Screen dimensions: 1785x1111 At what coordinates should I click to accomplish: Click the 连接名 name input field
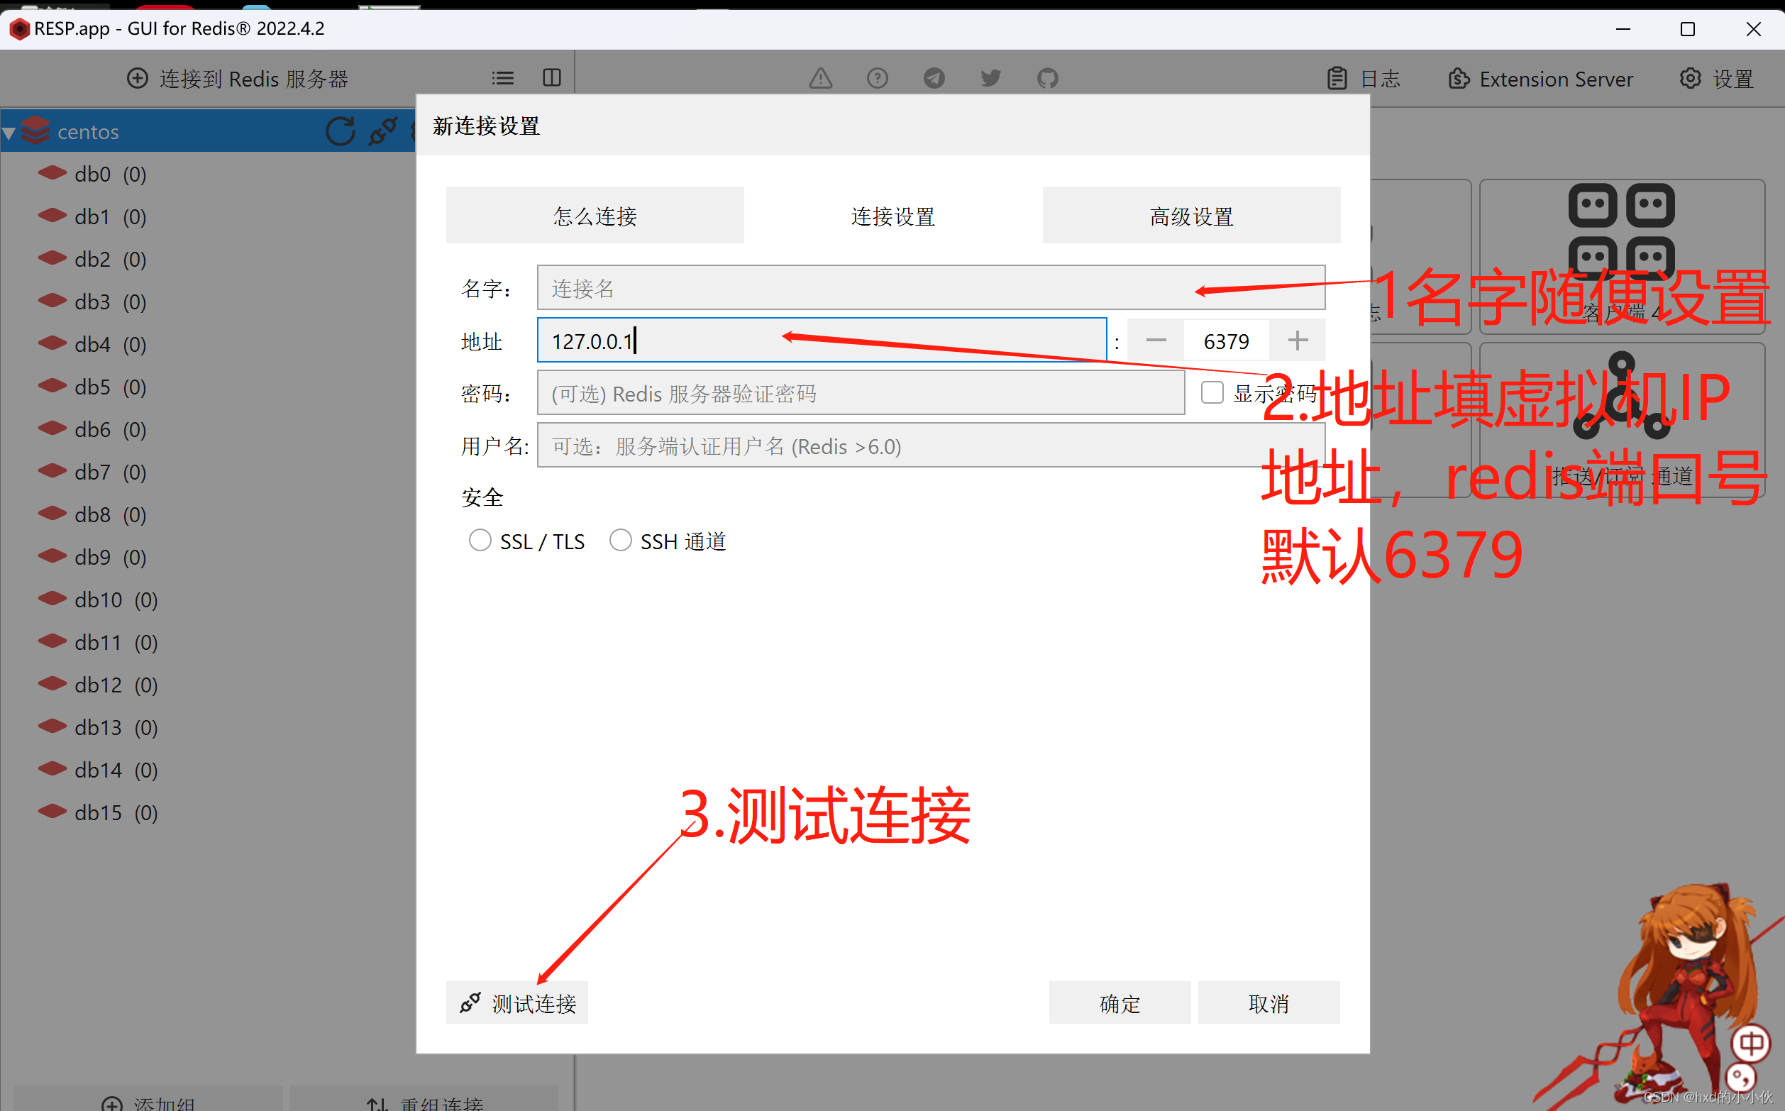click(931, 287)
